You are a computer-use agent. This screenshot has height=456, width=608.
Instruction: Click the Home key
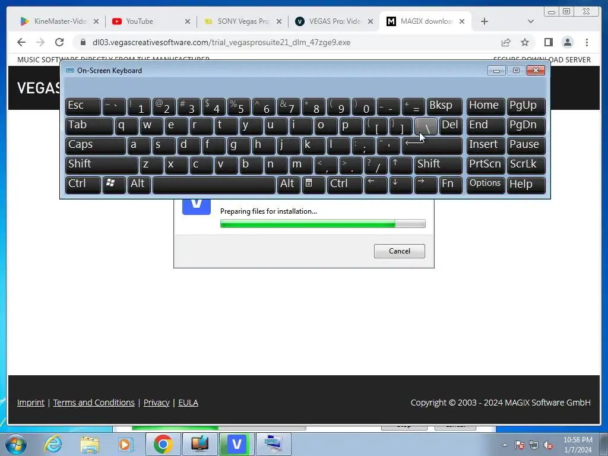click(x=486, y=106)
